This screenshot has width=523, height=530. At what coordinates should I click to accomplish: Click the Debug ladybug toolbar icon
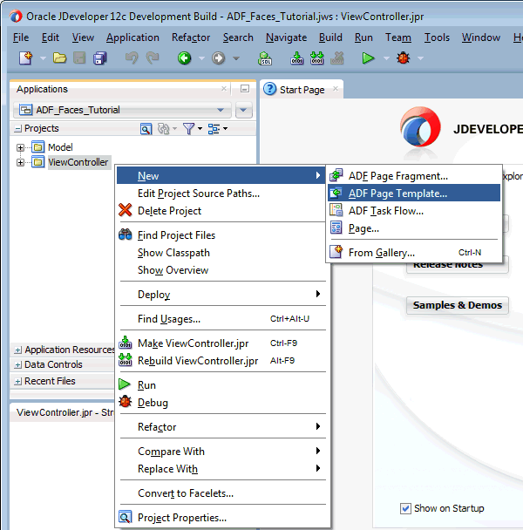pyautogui.click(x=403, y=58)
